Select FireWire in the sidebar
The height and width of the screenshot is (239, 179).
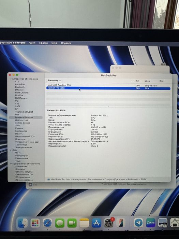click(19, 95)
